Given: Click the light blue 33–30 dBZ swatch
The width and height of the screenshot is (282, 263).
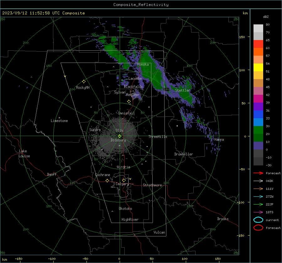Looking at the screenshot, I should [x=258, y=122].
